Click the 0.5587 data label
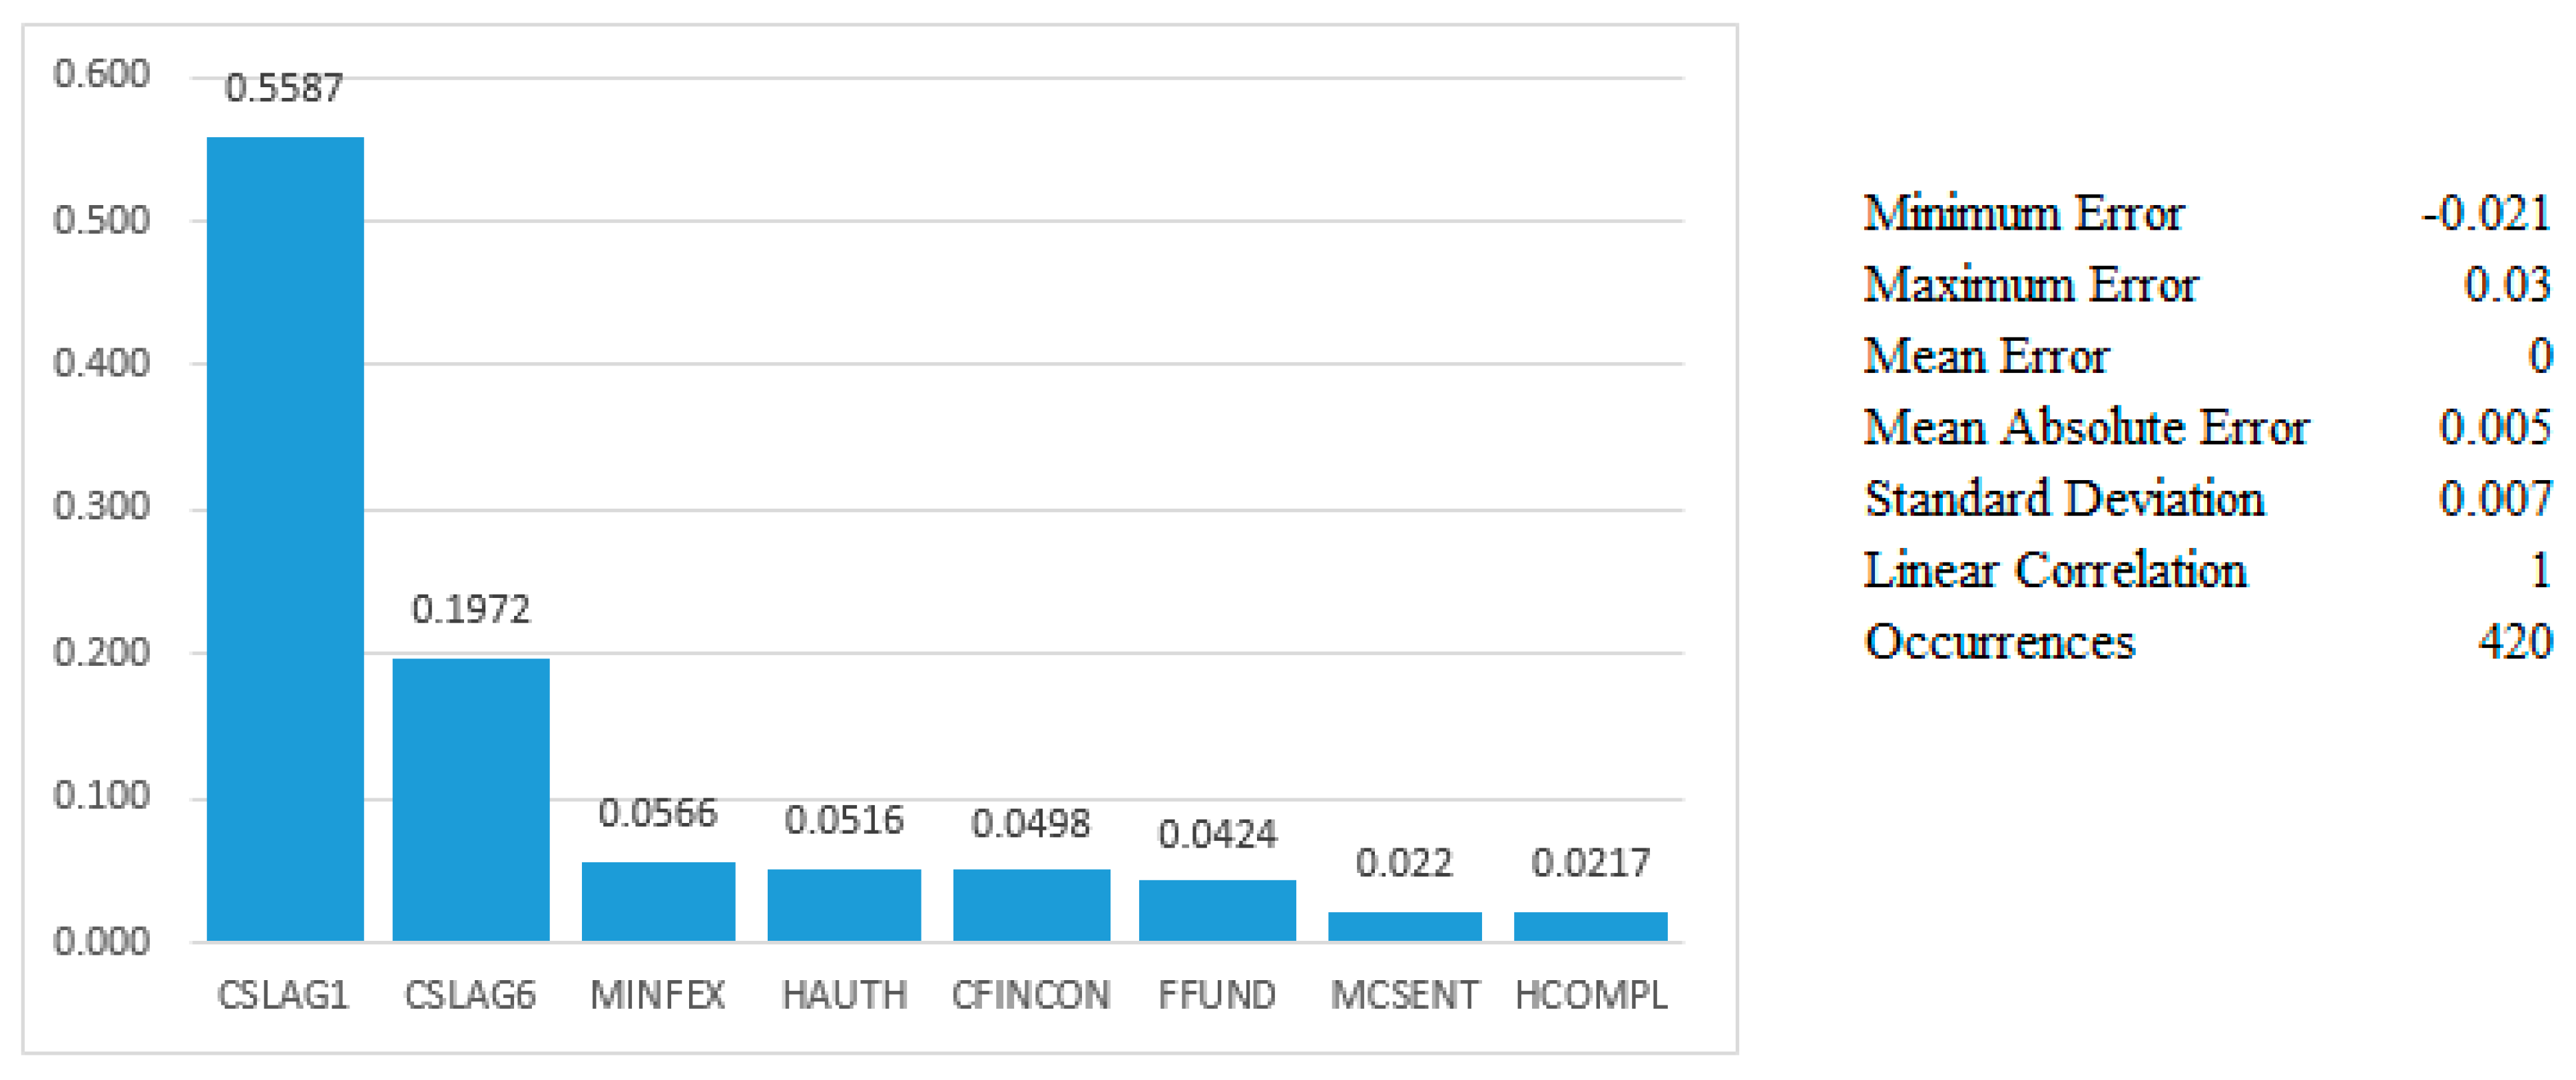 coord(284,88)
